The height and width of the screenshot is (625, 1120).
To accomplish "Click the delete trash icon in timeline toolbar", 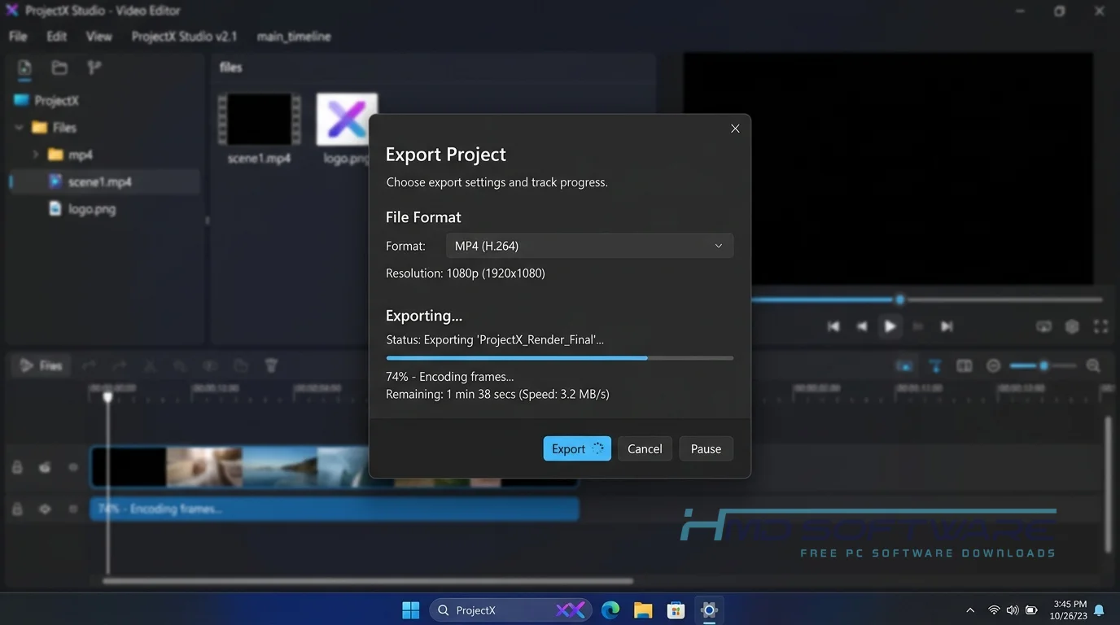I will click(x=272, y=366).
